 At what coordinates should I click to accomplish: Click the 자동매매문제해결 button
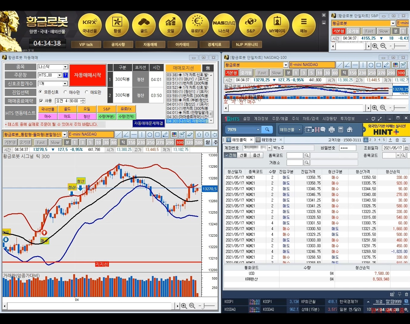point(149,123)
